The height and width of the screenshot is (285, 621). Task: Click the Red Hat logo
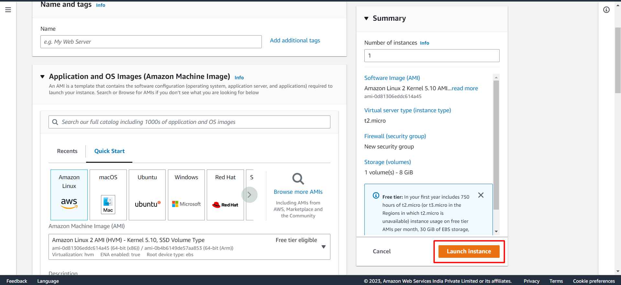[225, 205]
